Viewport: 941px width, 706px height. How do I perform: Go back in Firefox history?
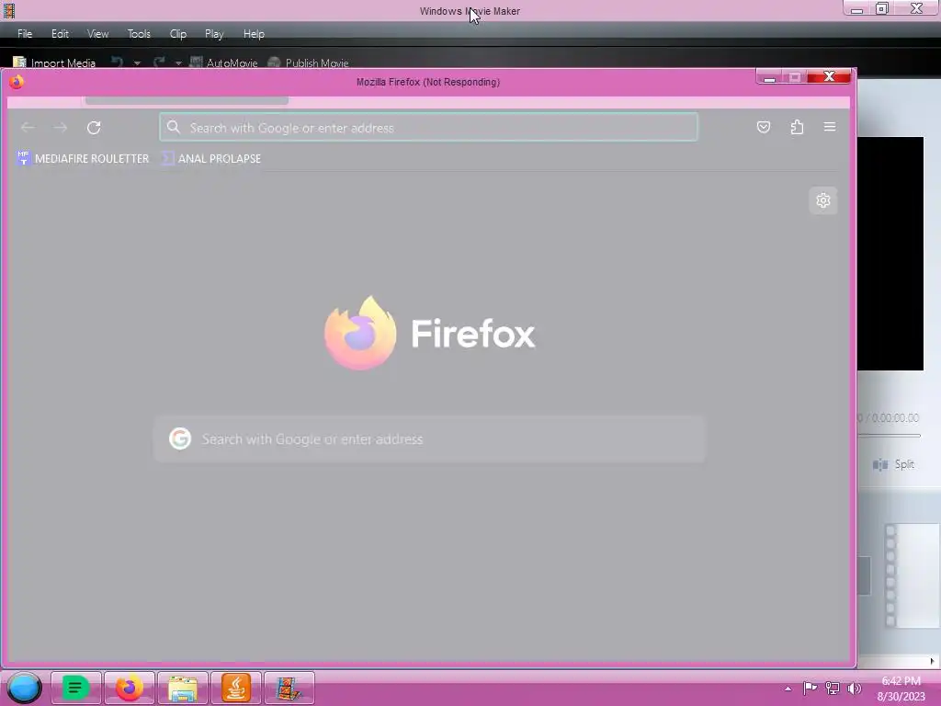pyautogui.click(x=28, y=127)
